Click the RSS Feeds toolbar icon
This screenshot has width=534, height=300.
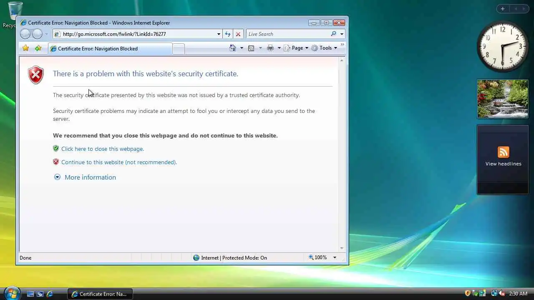pos(251,48)
